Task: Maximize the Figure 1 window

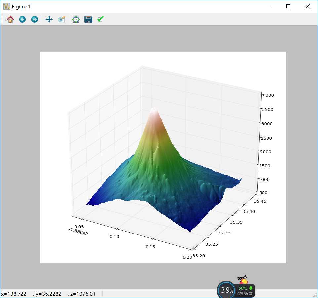Action: tap(288, 6)
